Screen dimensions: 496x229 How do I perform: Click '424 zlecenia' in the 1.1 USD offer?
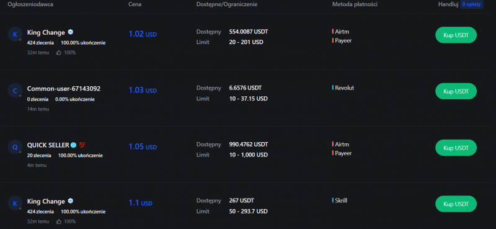[40, 212]
